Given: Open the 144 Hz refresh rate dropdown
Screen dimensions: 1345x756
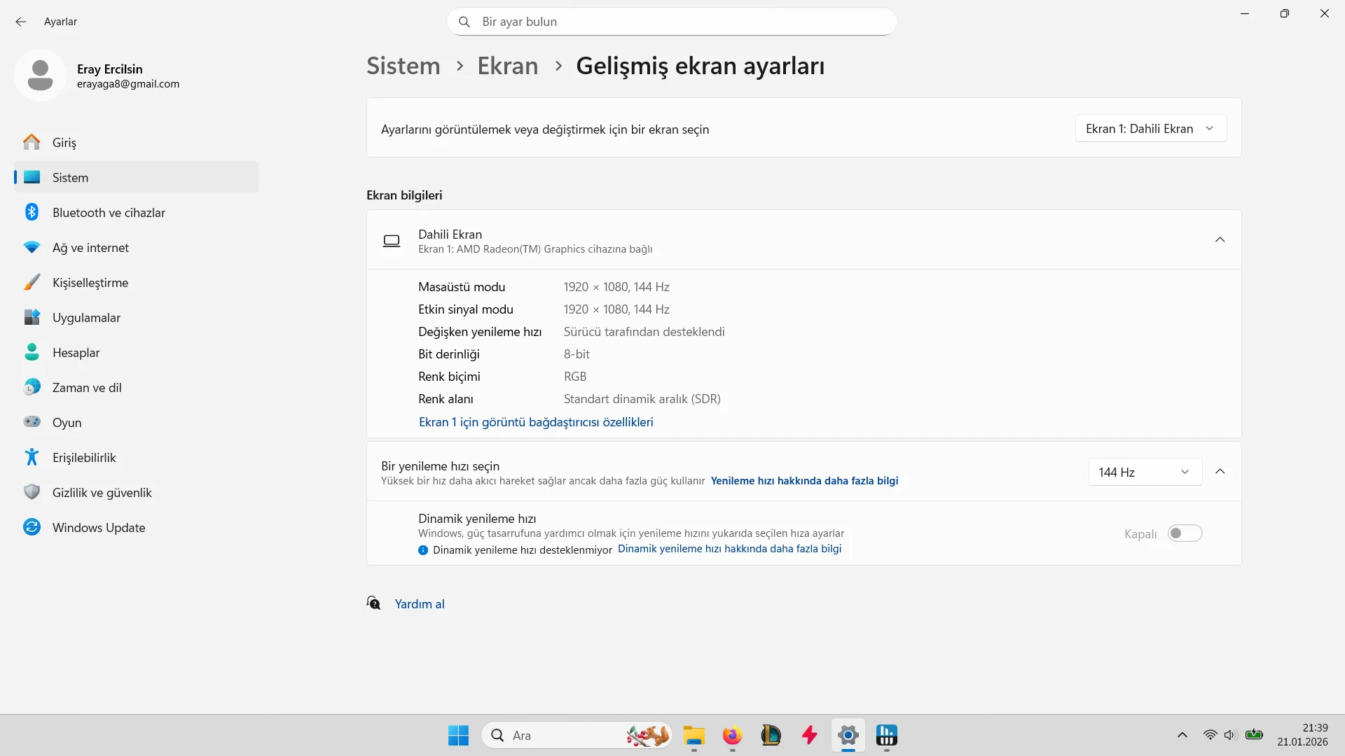Looking at the screenshot, I should click(x=1145, y=472).
